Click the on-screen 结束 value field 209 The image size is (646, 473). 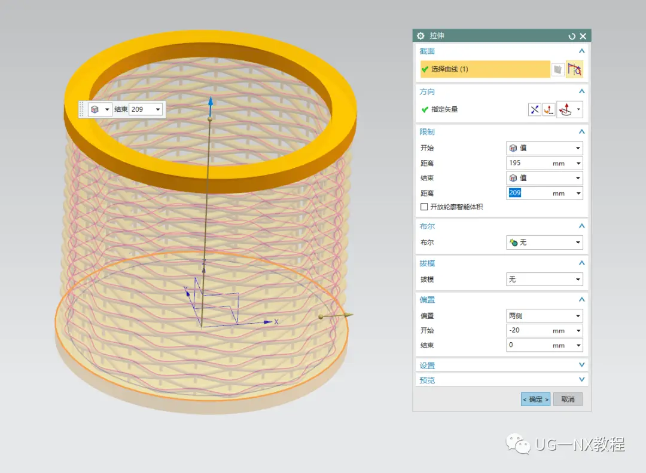tap(141, 109)
